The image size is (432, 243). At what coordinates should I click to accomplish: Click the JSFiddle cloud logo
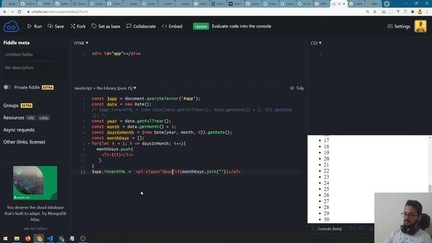coord(11,26)
